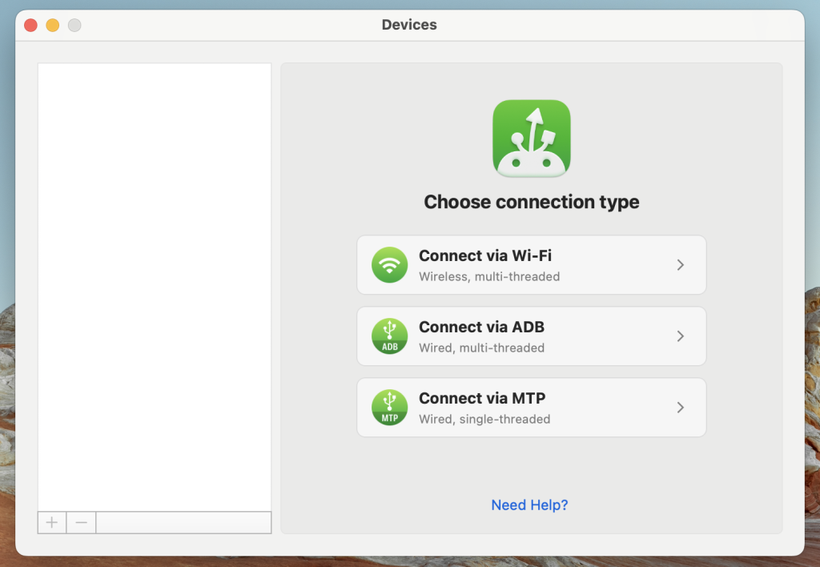Expand the Wi-Fi option chevron arrow
This screenshot has width=820, height=567.
point(681,265)
